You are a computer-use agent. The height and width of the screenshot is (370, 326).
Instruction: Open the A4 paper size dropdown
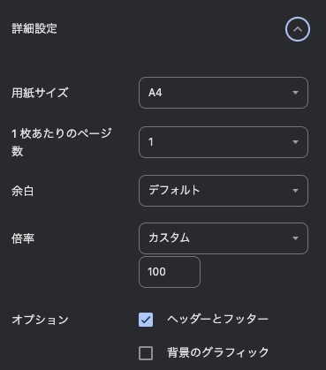click(x=224, y=93)
